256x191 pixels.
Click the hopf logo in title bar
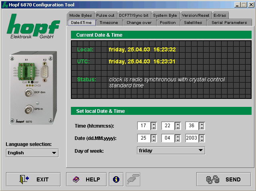coord(5,5)
